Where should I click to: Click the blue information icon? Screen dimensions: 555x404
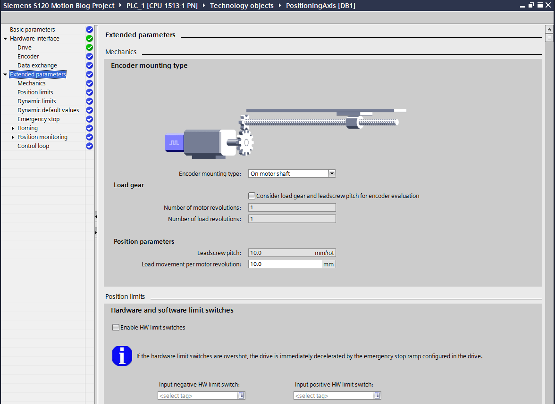point(122,356)
